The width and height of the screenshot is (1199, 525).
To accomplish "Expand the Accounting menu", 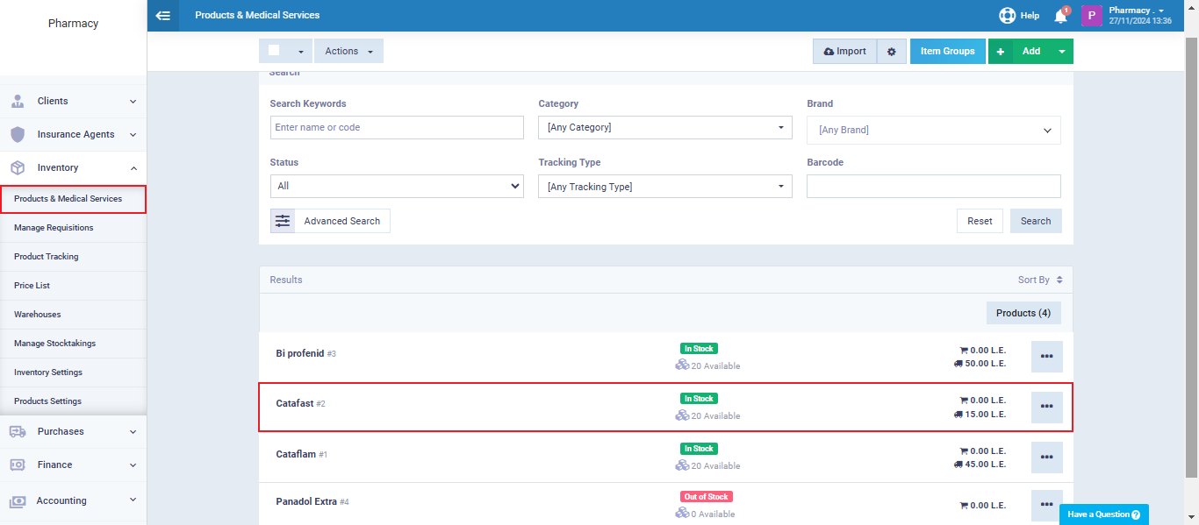I will 133,500.
